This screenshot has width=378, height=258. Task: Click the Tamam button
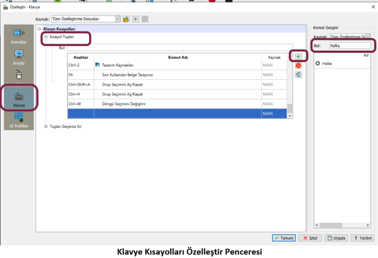coord(284,238)
